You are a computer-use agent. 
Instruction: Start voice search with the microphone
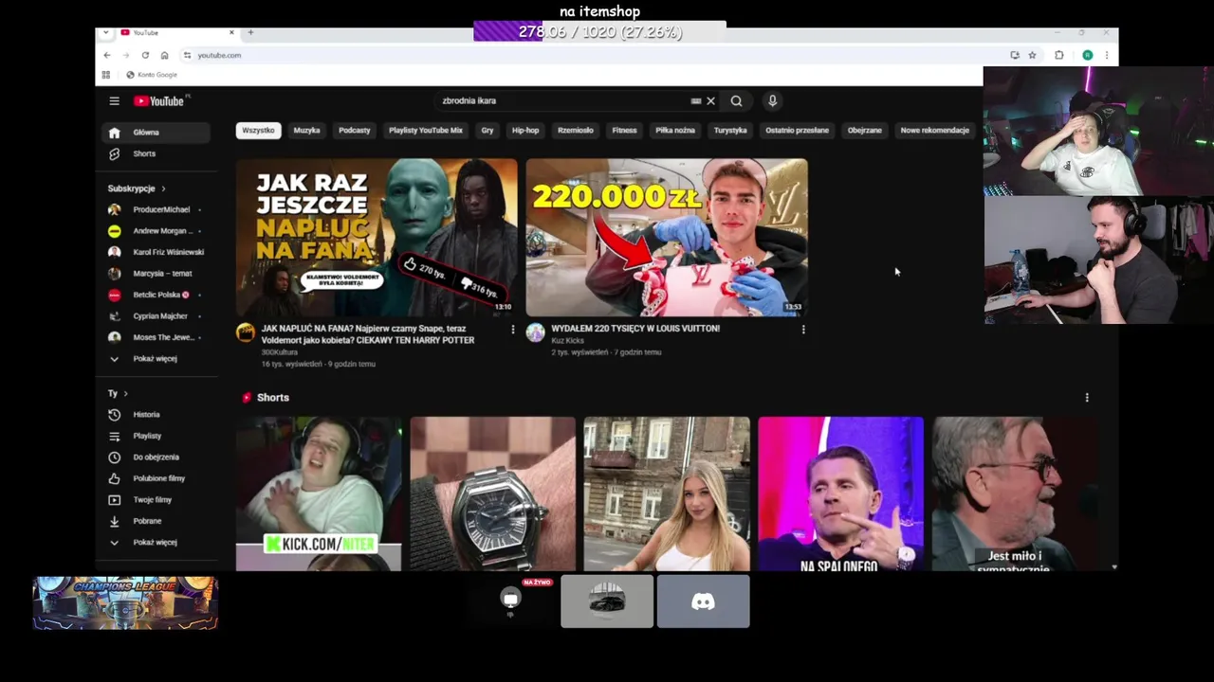(772, 100)
